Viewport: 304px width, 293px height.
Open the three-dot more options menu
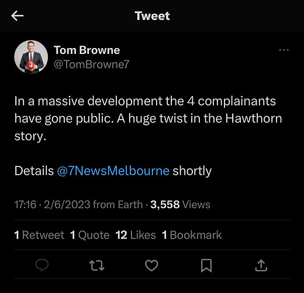point(284,50)
